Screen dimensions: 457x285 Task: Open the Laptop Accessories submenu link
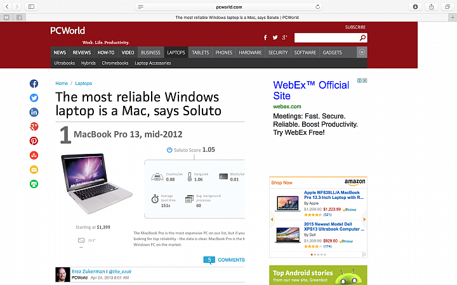153,63
